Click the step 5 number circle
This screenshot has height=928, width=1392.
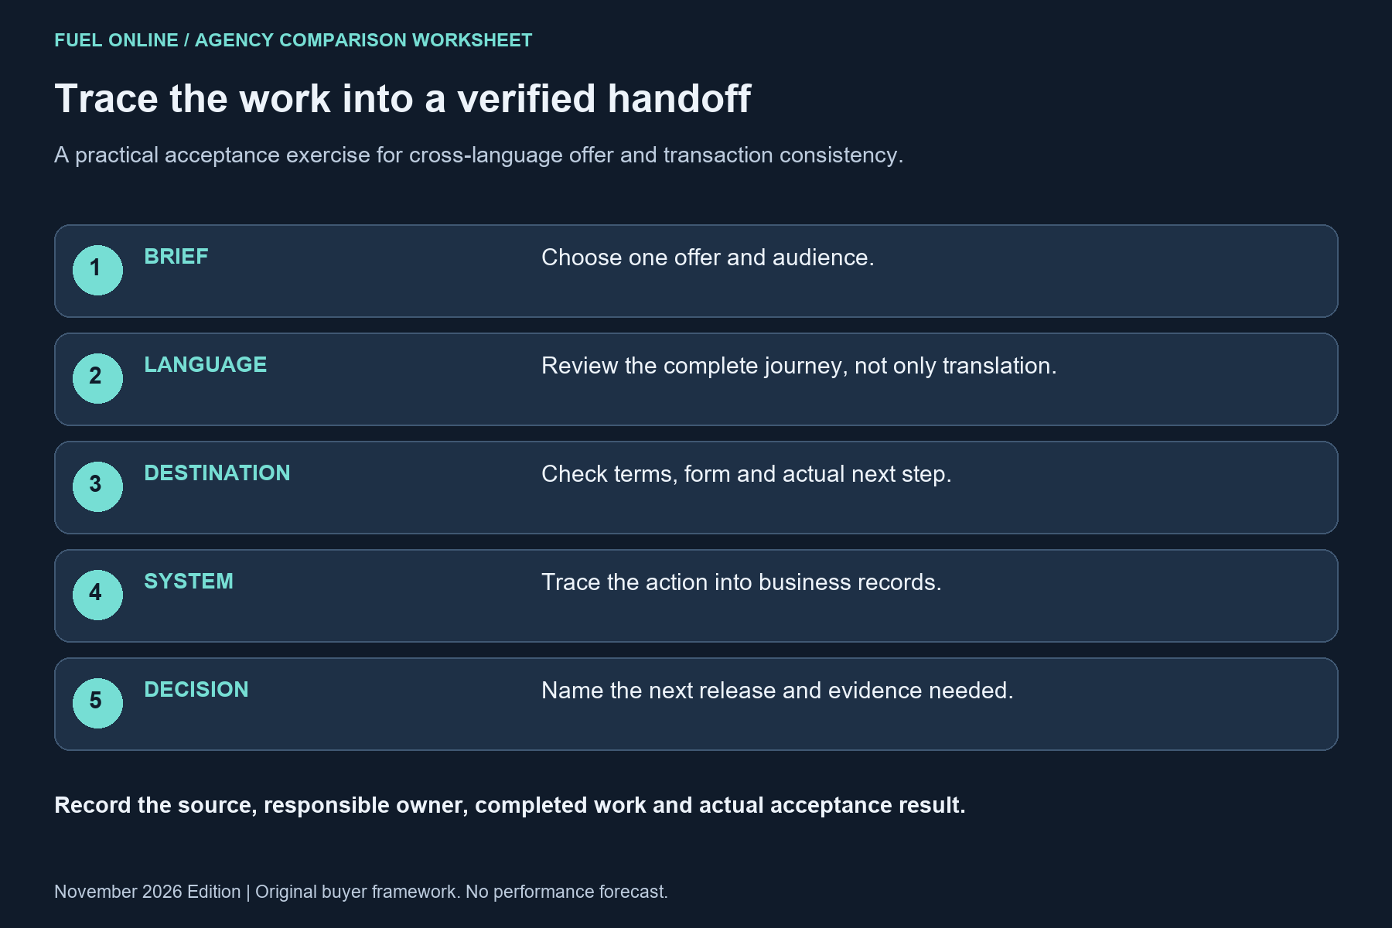pos(97,703)
